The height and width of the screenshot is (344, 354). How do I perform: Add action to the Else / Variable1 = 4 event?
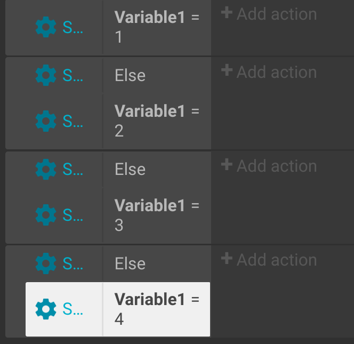pyautogui.click(x=269, y=260)
